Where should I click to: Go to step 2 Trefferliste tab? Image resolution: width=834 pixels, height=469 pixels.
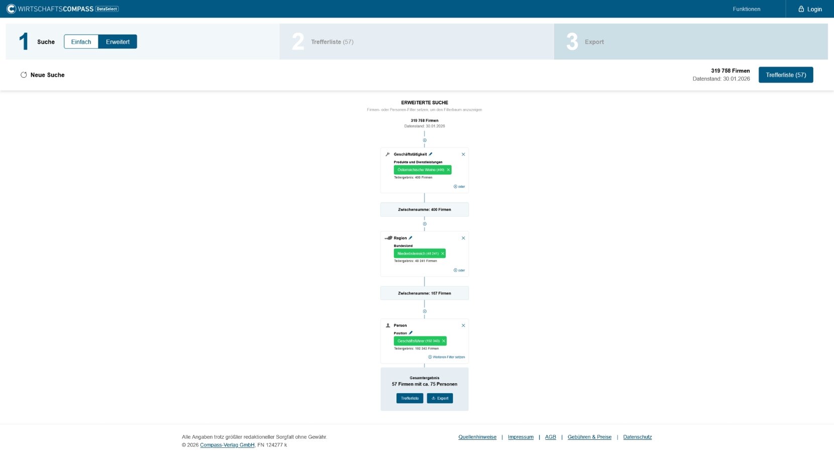[332, 42]
